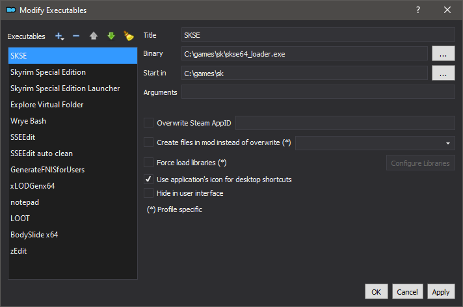Apply the executable changes
This screenshot has width=463, height=307.
(x=441, y=291)
